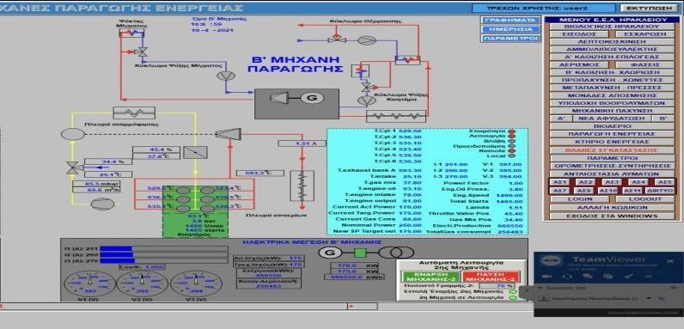Viewport: 684px width, 329px height.
Task: Click the I1 current blue bar indicator
Action: pos(116,249)
